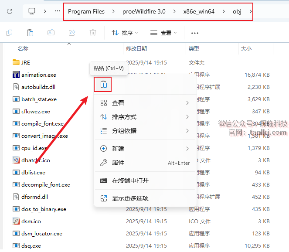
Task: Select the batch_stat.exe file icon
Action: (16, 99)
